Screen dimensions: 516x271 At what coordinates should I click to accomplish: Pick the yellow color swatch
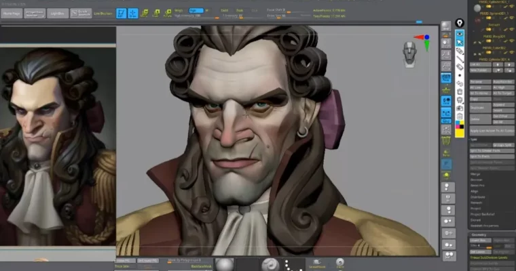click(x=460, y=133)
